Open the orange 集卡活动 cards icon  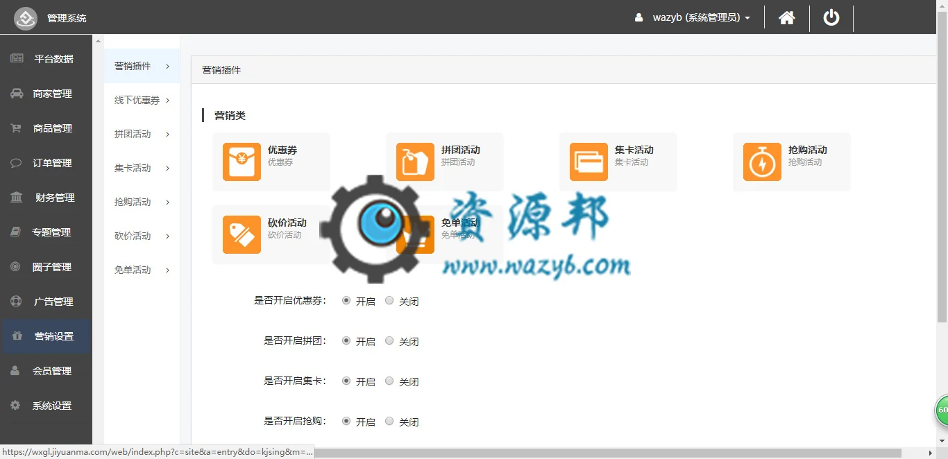(589, 162)
